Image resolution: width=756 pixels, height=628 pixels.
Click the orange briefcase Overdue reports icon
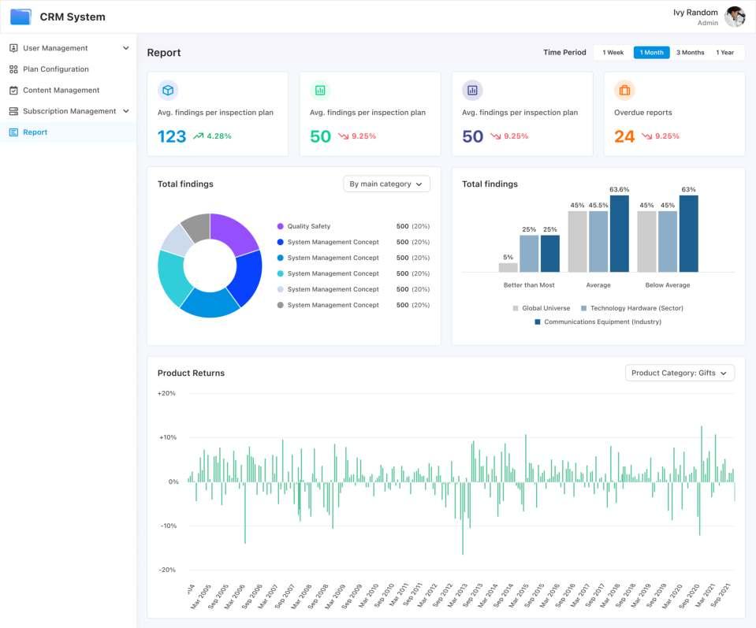624,90
